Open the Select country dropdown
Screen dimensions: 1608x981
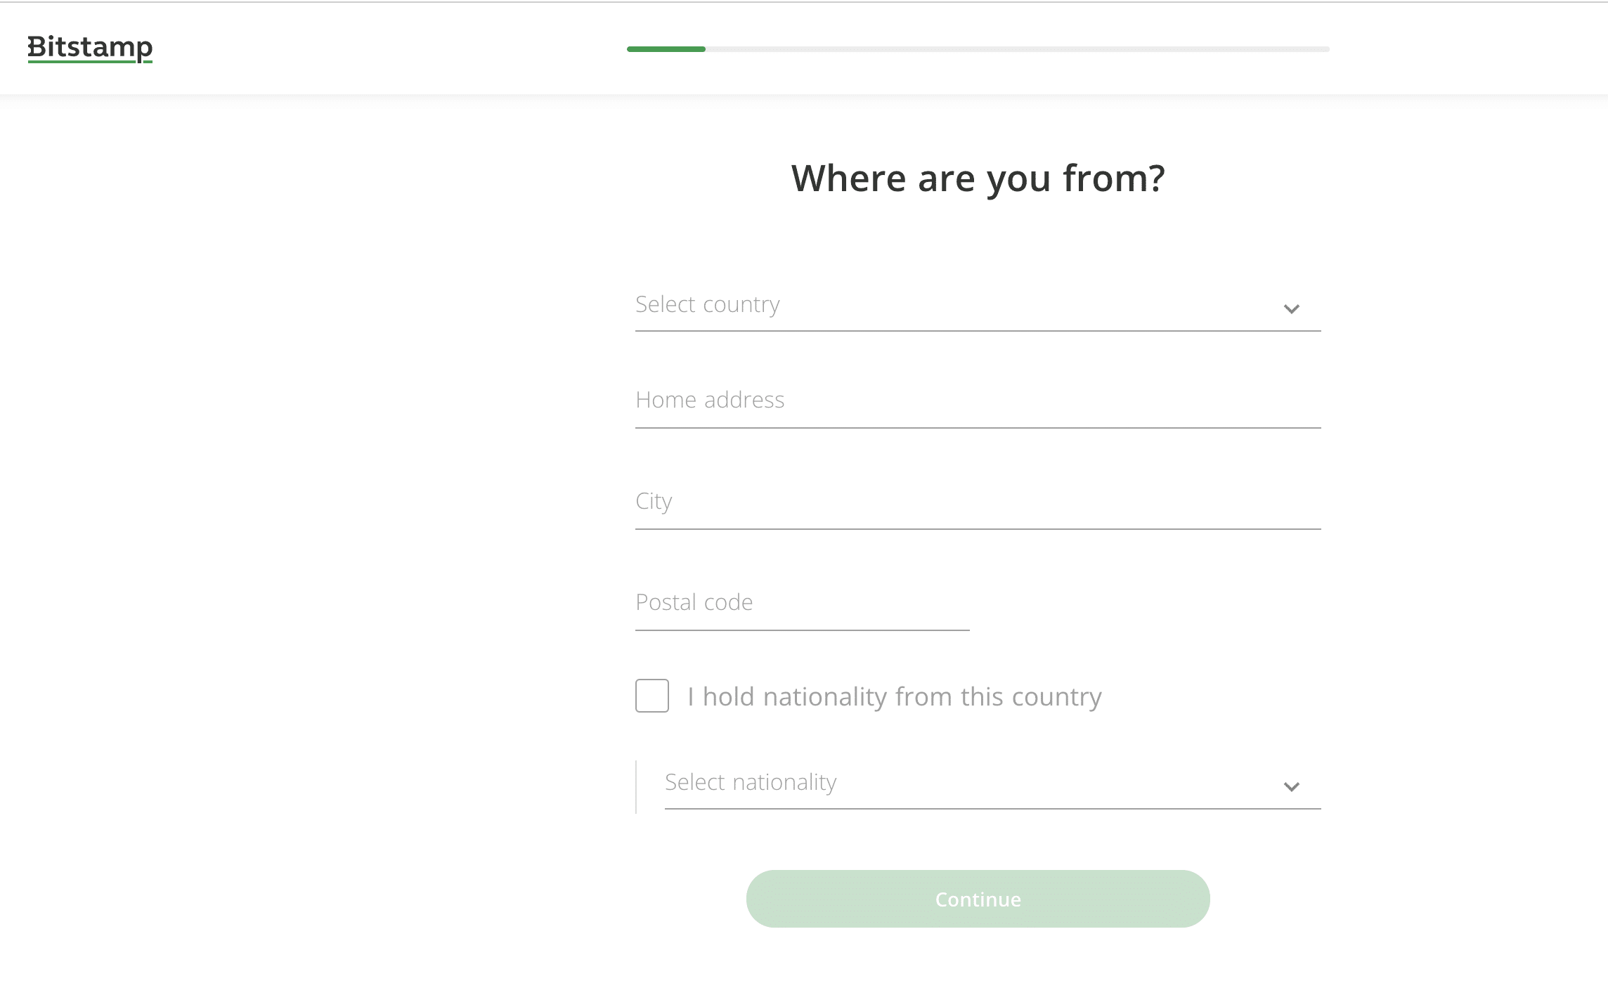click(978, 305)
